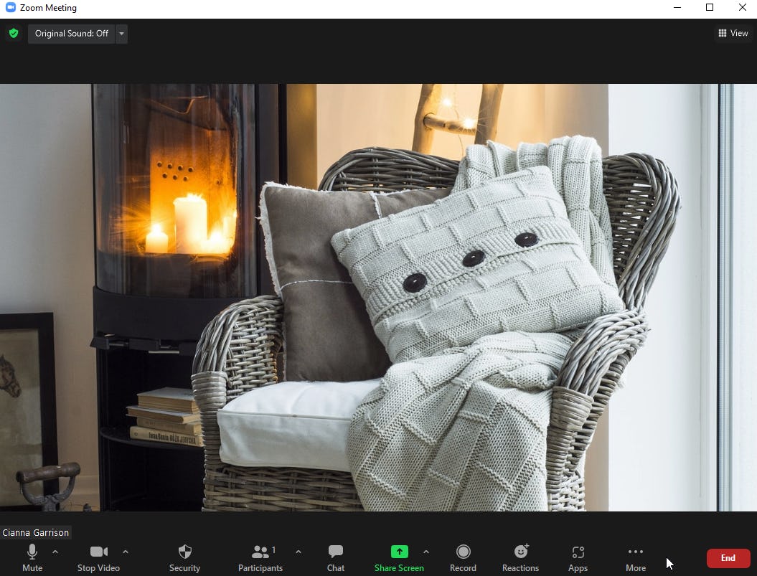
Task: Click More to reveal extra options
Action: pos(635,556)
